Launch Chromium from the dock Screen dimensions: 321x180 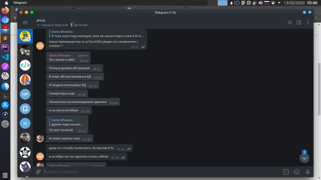point(5,20)
